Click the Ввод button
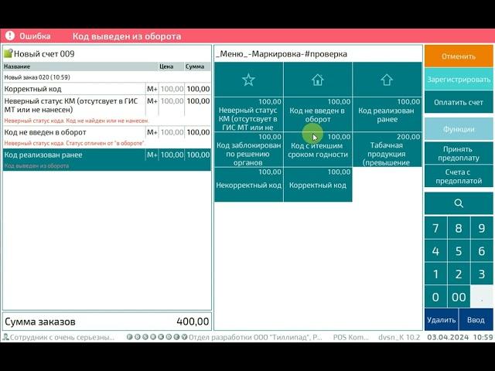The width and height of the screenshot is (495, 371). pos(476,319)
